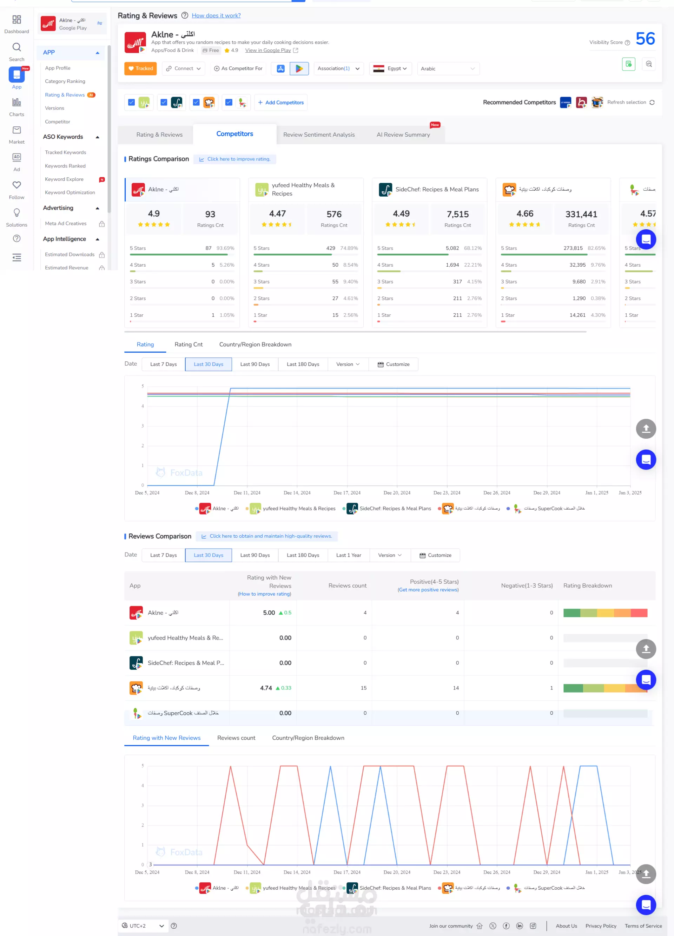Select Rating Cnt chart tab

(x=189, y=344)
